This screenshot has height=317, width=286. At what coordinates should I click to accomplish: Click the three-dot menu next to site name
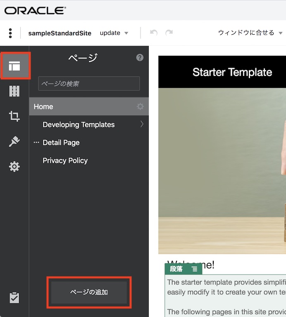click(10, 33)
